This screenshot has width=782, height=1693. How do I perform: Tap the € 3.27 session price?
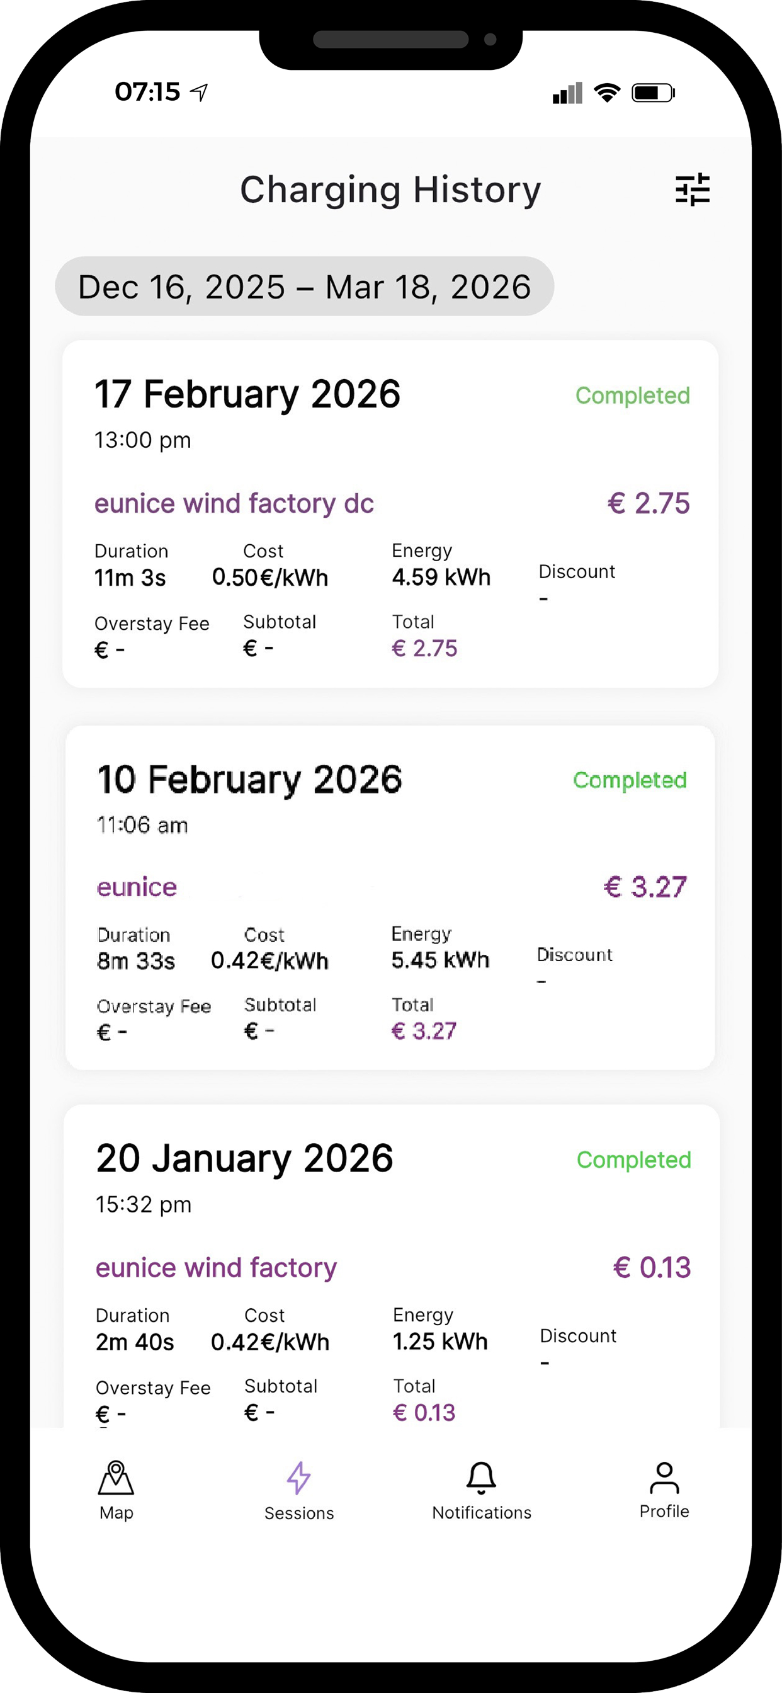coord(645,887)
